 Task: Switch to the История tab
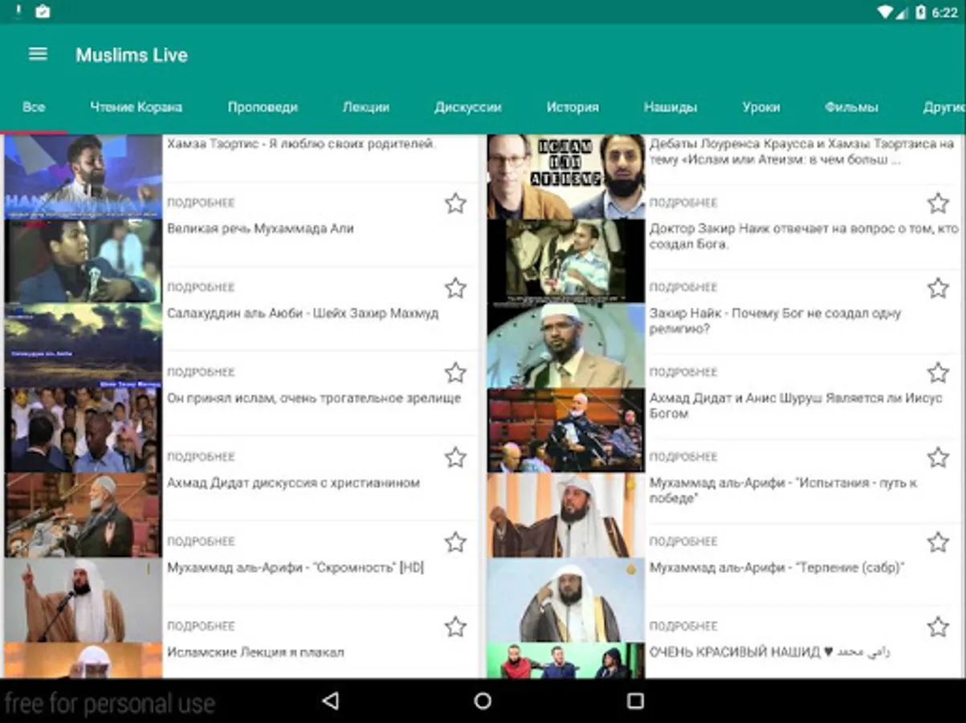click(x=573, y=107)
